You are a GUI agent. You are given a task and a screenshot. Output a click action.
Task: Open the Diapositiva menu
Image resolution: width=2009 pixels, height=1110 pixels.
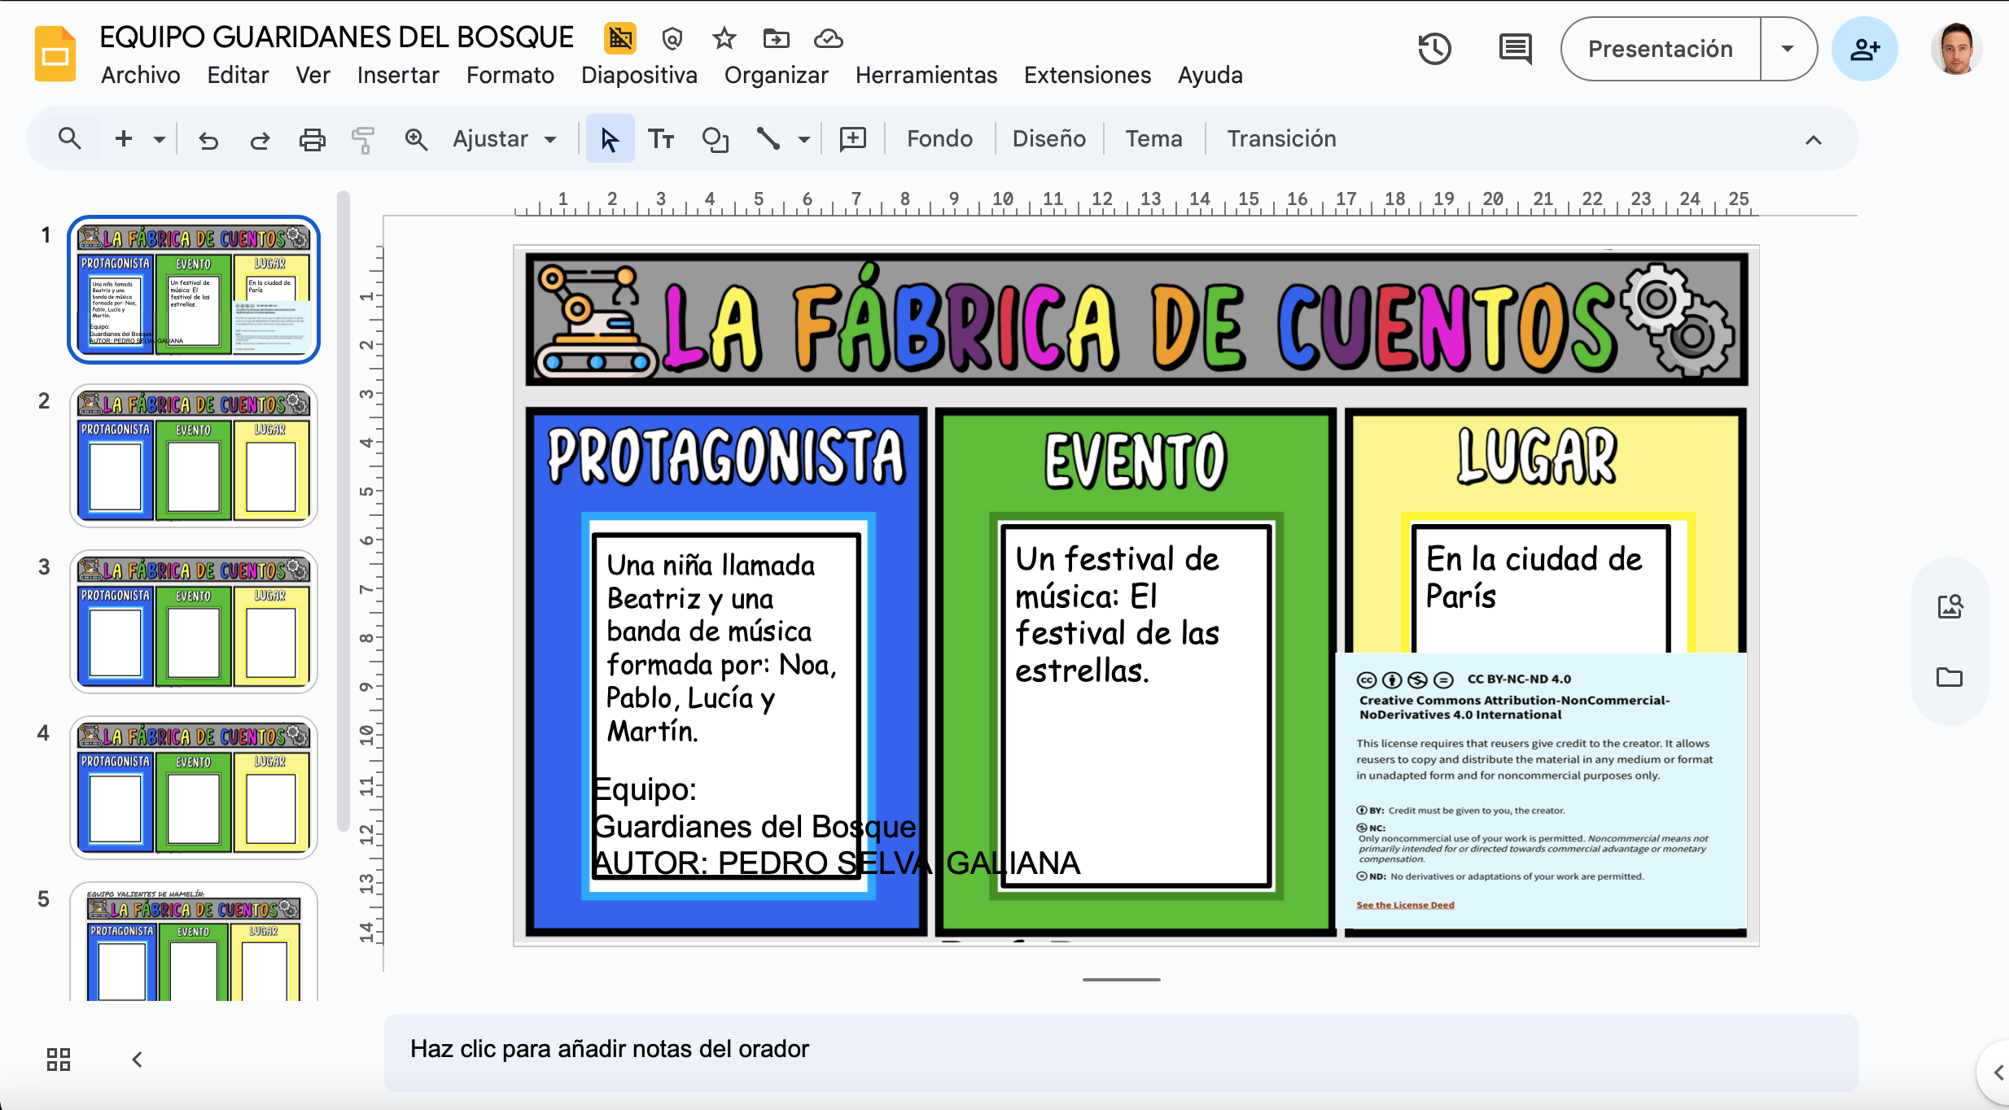[639, 75]
